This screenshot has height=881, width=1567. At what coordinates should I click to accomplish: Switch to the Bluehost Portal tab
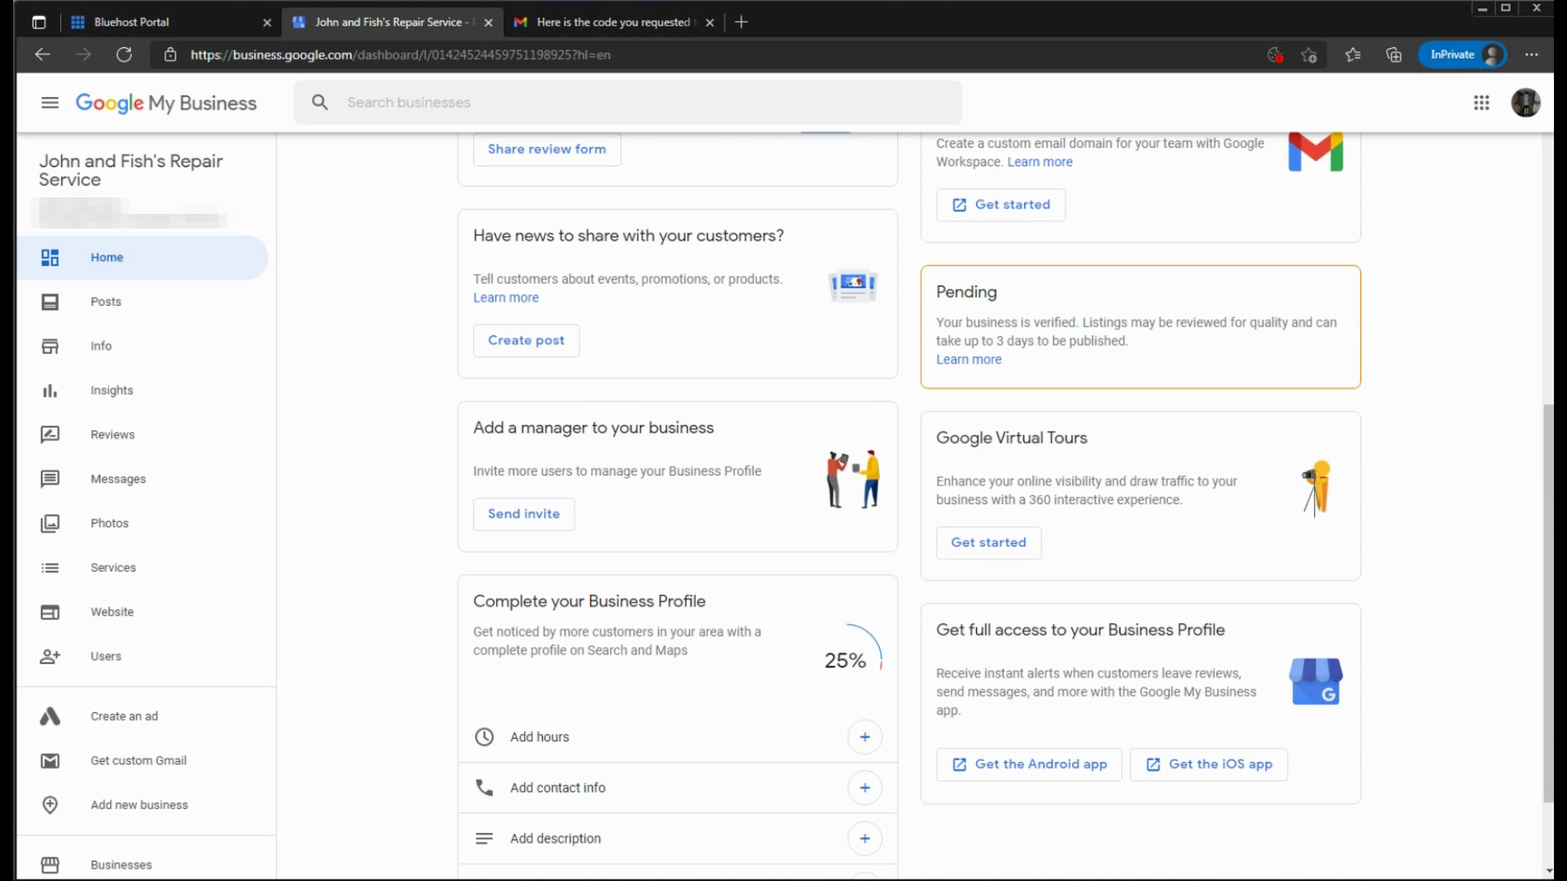(x=131, y=22)
